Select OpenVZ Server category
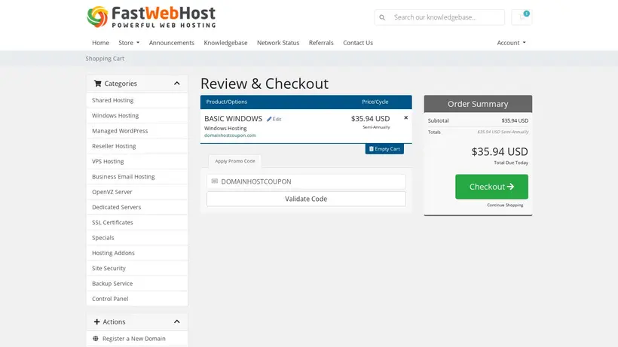The width and height of the screenshot is (618, 347). click(136, 192)
